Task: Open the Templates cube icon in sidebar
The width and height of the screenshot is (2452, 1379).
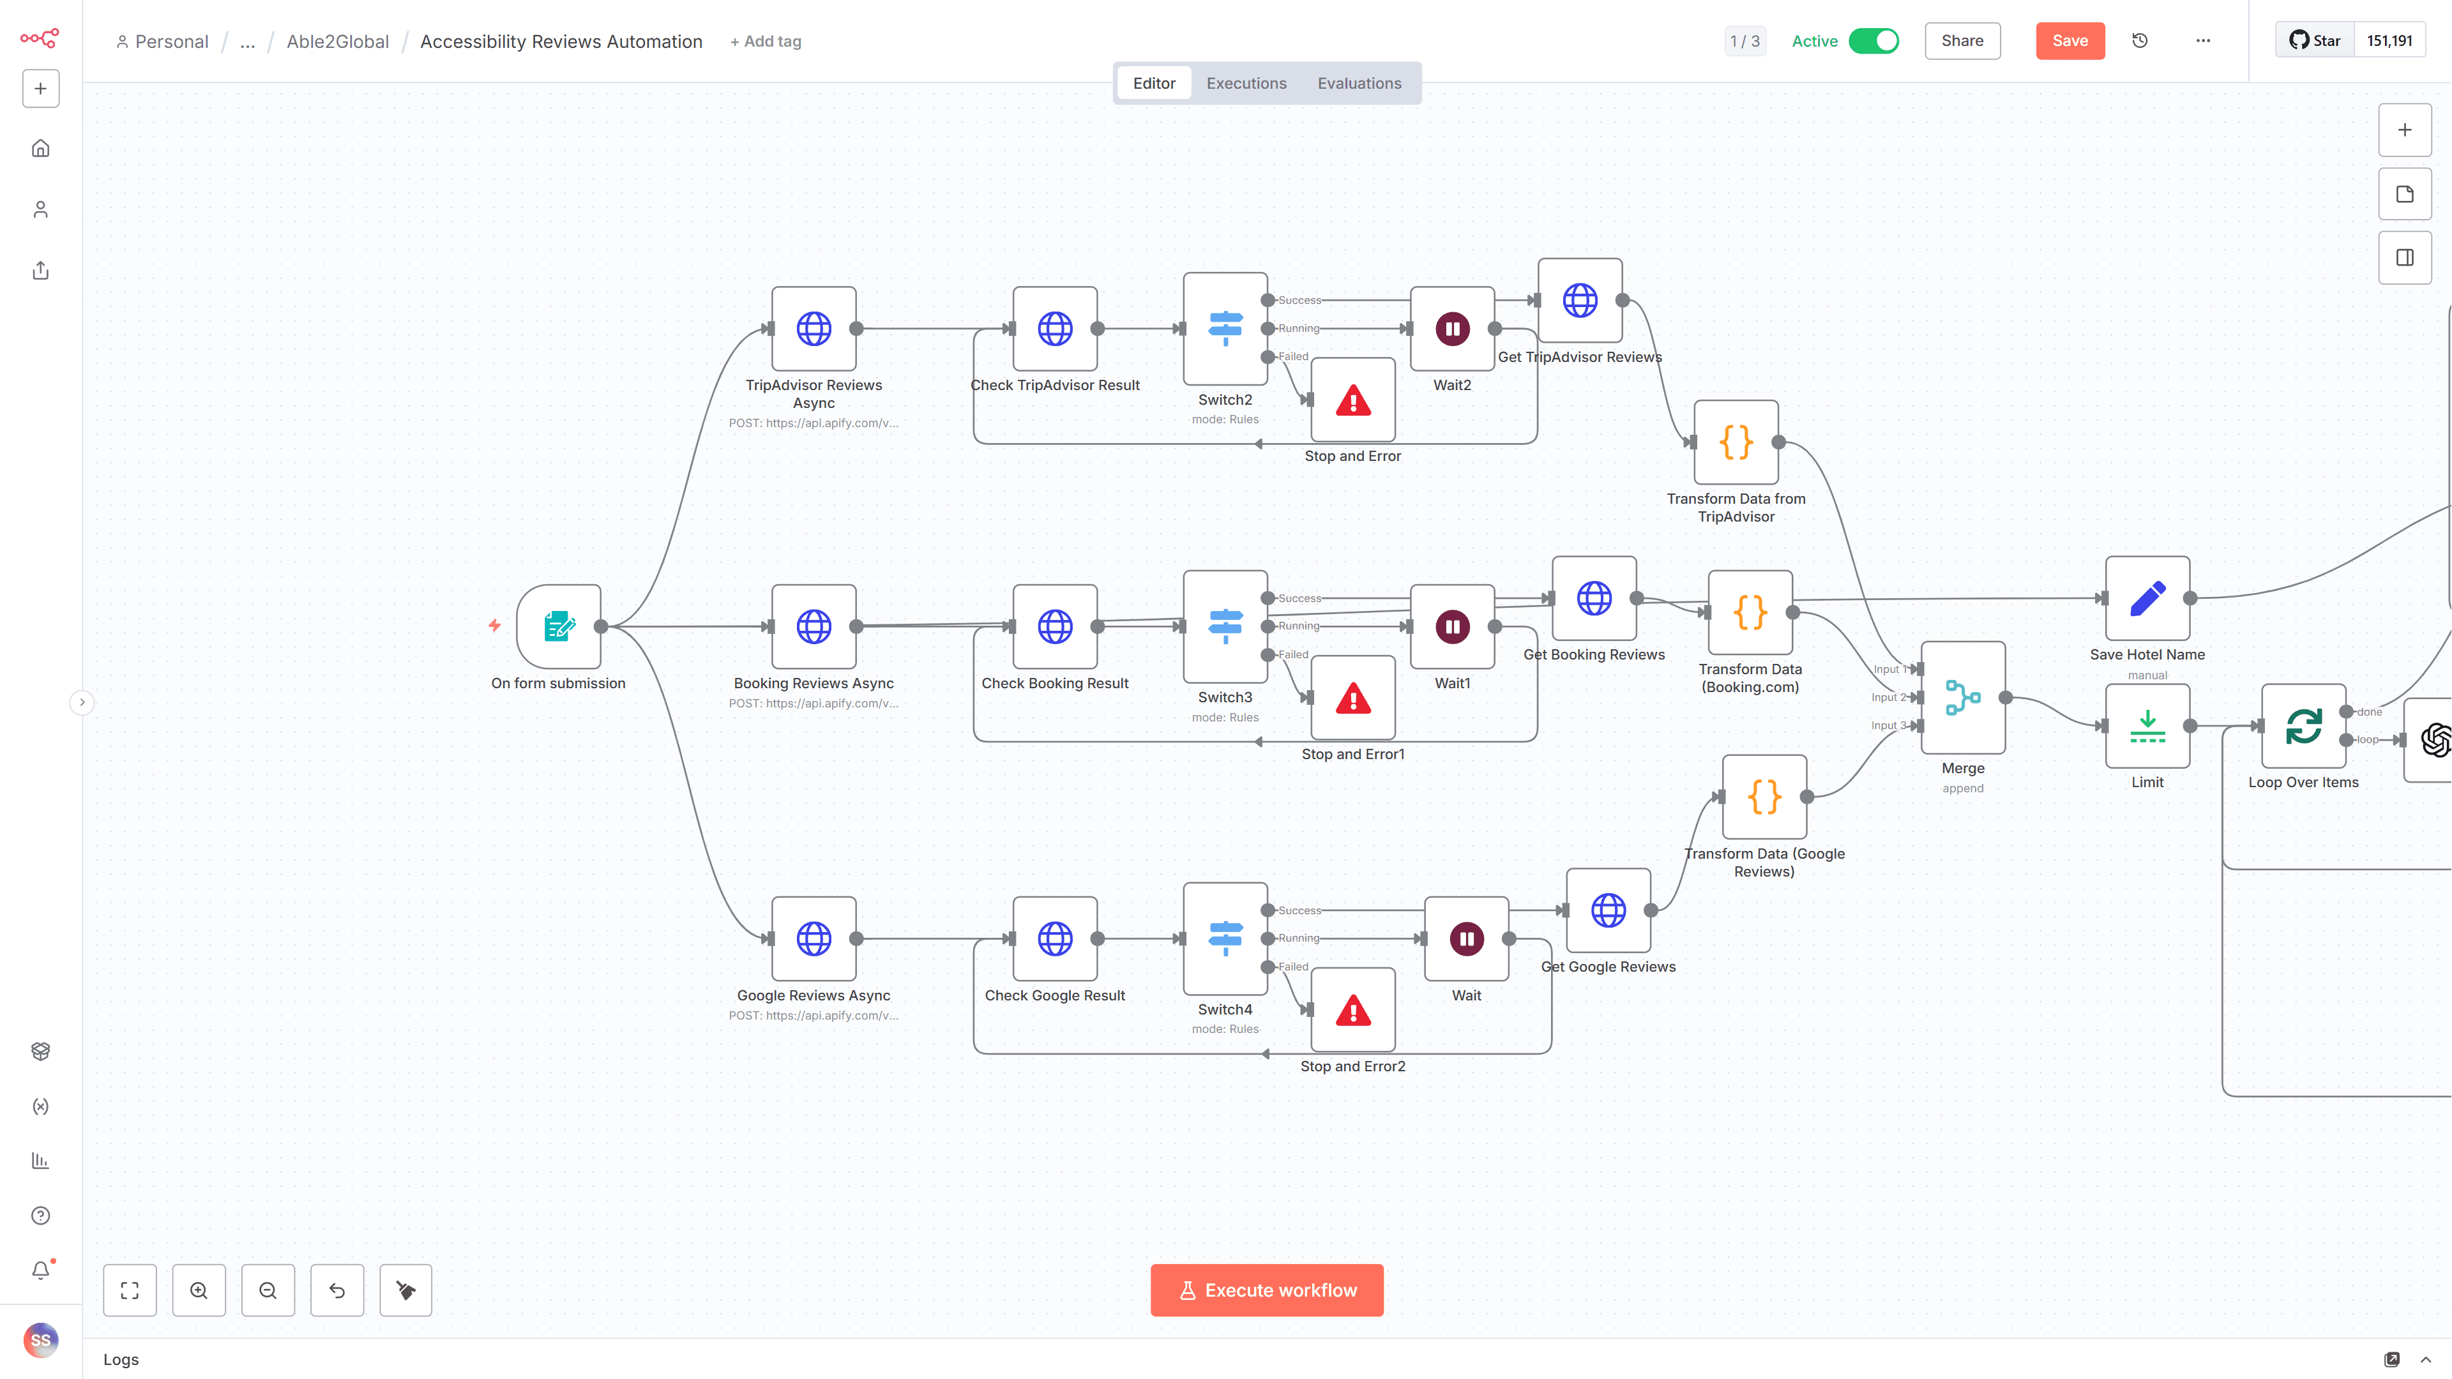Action: [40, 1051]
